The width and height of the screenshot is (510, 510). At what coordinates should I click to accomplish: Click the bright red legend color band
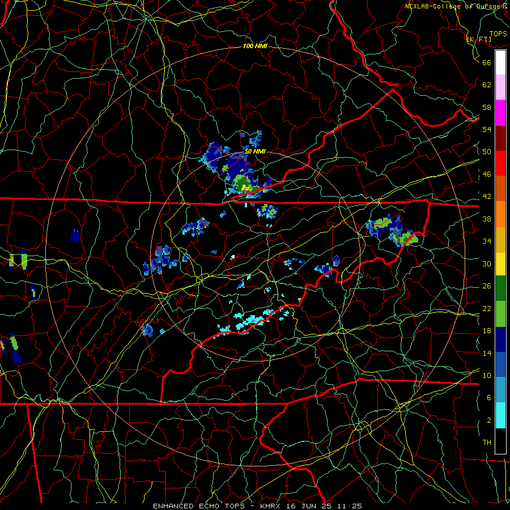coord(500,163)
